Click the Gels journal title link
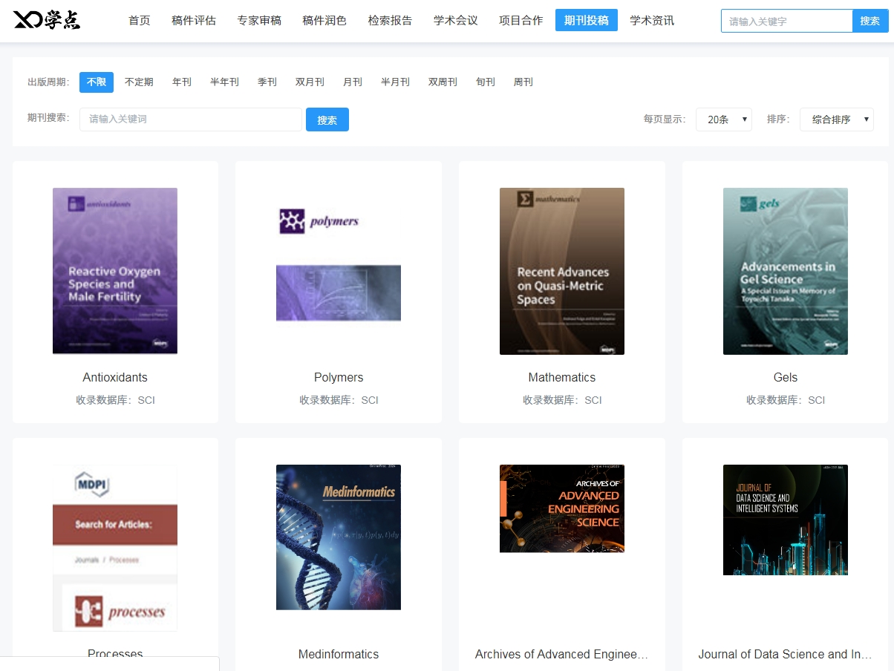The image size is (894, 671). [786, 378]
